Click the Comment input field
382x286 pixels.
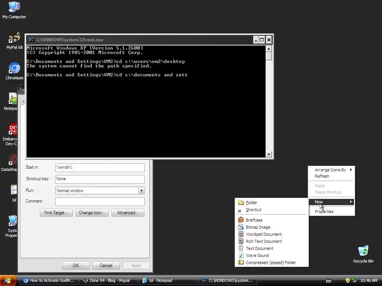(x=100, y=201)
